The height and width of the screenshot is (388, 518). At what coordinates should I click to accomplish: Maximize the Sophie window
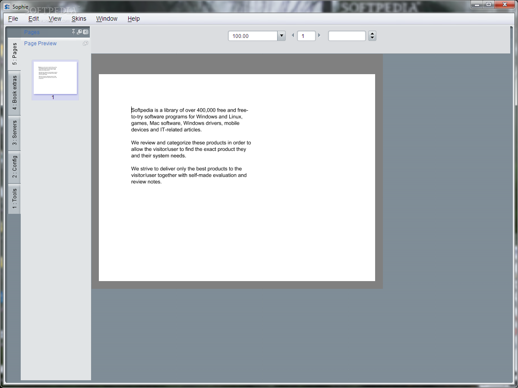tap(488, 4)
